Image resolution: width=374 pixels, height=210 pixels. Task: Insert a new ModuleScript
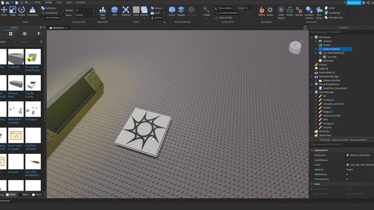[x=334, y=17]
